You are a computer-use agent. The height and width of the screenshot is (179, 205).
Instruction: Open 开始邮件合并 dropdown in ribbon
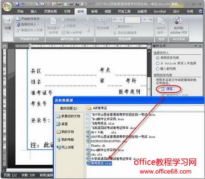(29, 19)
